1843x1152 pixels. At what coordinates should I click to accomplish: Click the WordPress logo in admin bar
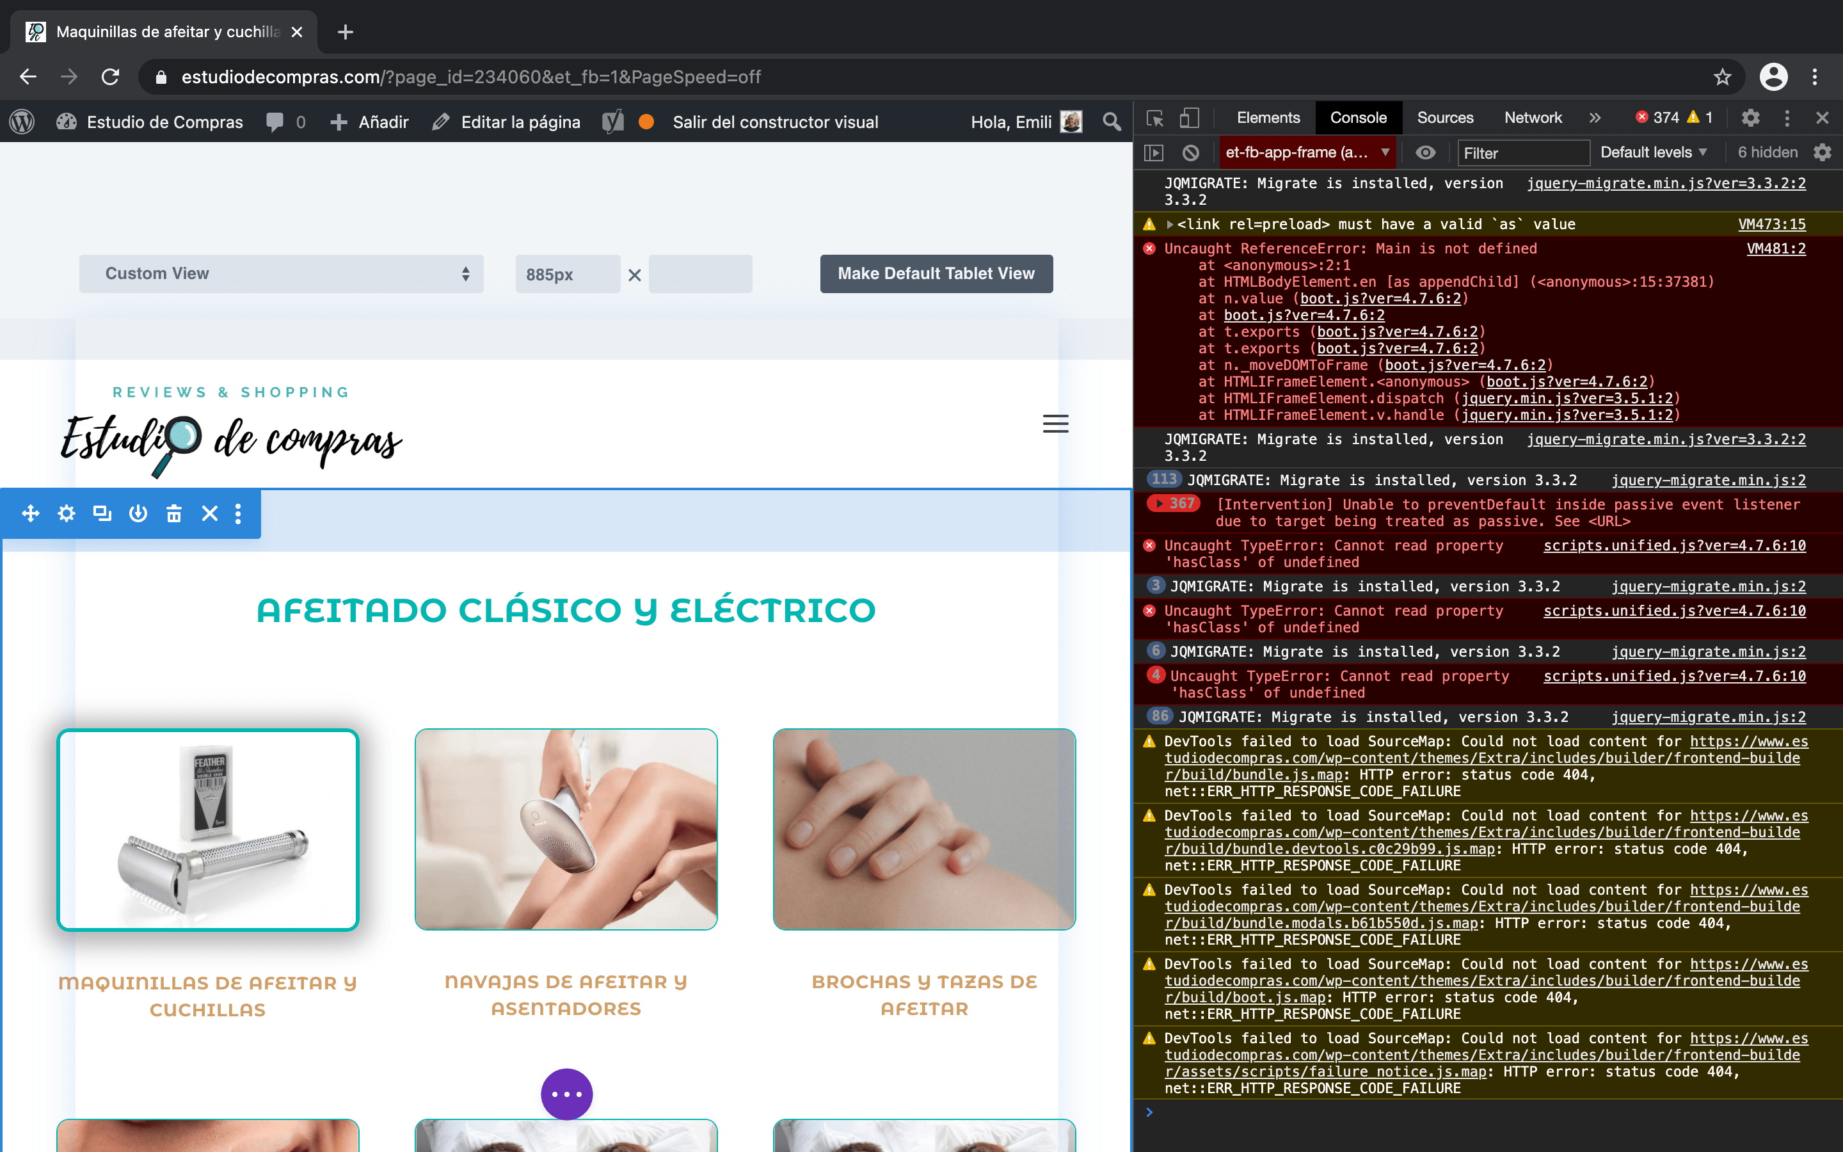[x=22, y=122]
